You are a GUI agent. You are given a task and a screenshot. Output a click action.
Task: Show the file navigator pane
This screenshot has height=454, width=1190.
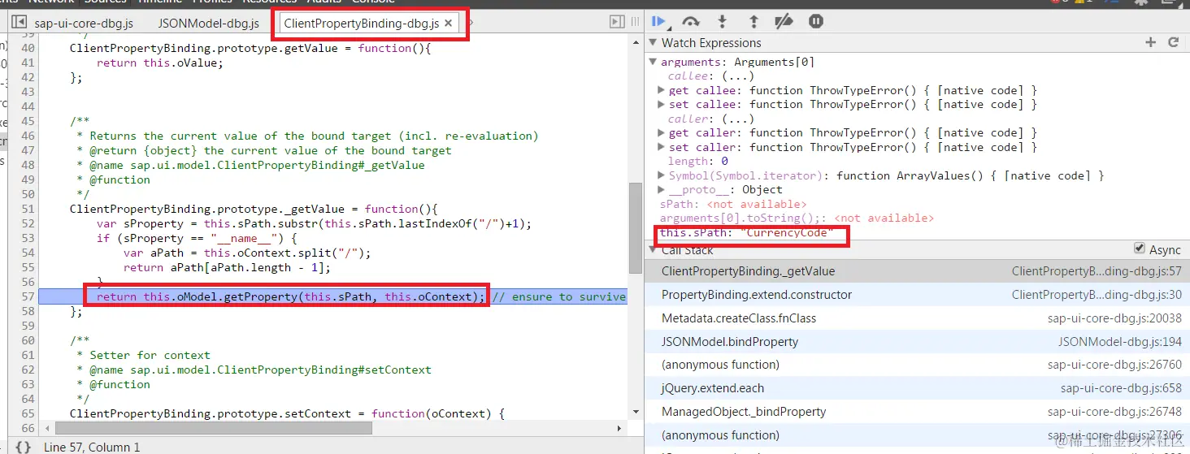[19, 23]
